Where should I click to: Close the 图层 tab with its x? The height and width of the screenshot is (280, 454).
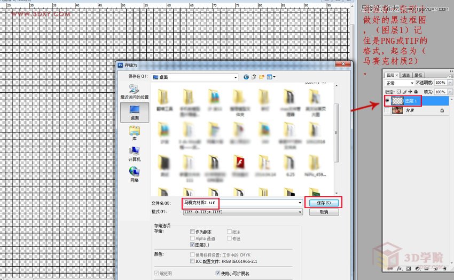click(x=397, y=75)
